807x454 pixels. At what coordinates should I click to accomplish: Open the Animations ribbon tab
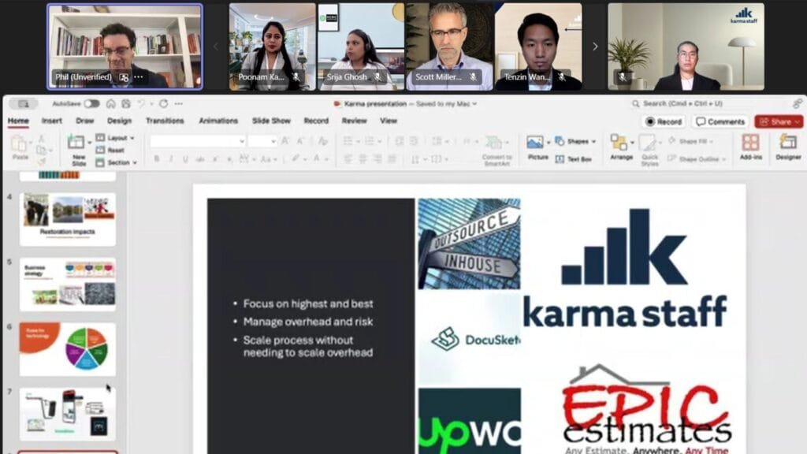(218, 121)
